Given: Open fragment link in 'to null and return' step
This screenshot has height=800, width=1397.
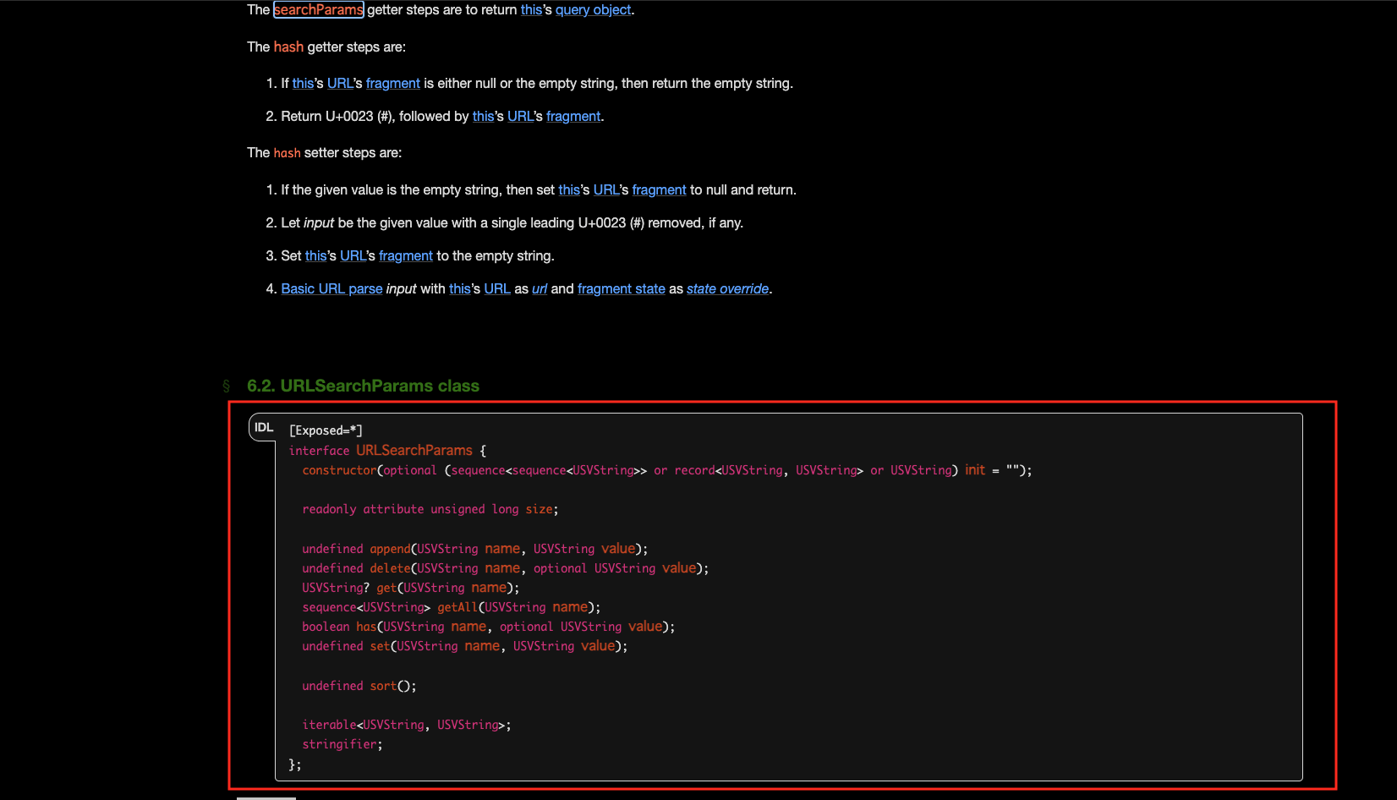Looking at the screenshot, I should click(x=659, y=189).
